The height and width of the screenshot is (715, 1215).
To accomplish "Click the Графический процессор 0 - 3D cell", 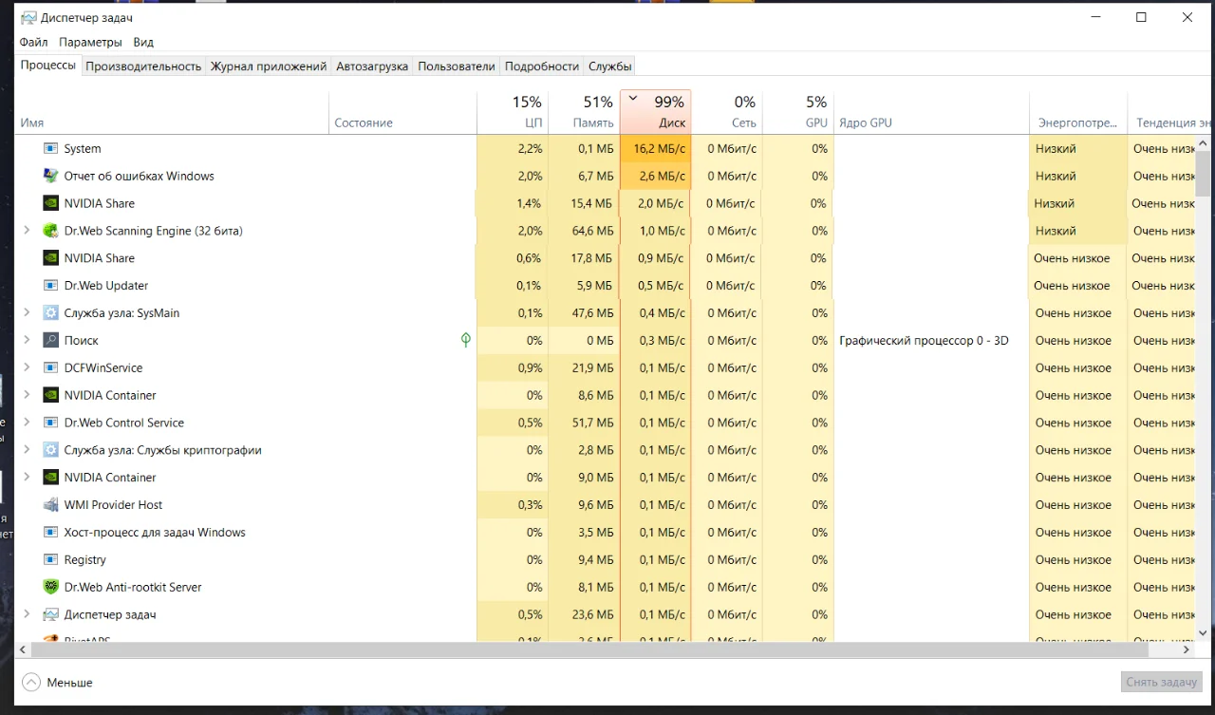I will pos(931,341).
